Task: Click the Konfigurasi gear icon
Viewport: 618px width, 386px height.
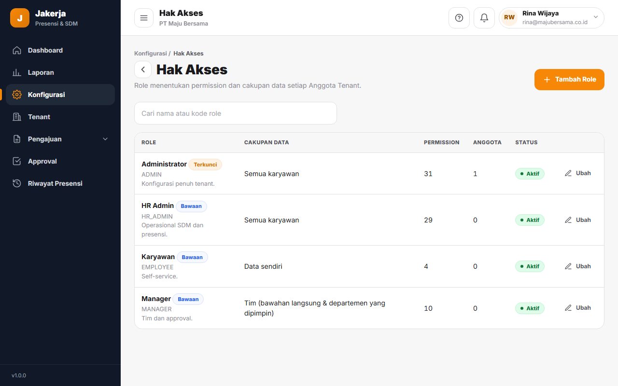Action: 17,95
